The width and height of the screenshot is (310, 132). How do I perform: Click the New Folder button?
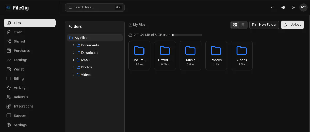coord(264,25)
